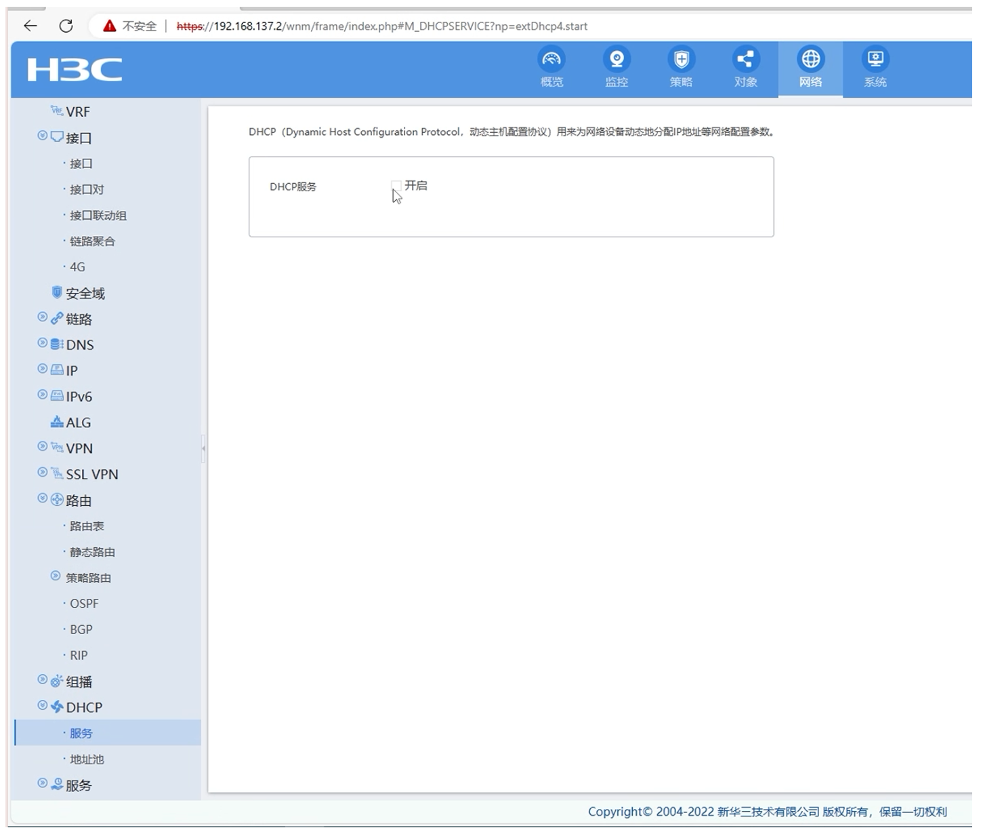Open 4G menu entry

[x=77, y=267]
